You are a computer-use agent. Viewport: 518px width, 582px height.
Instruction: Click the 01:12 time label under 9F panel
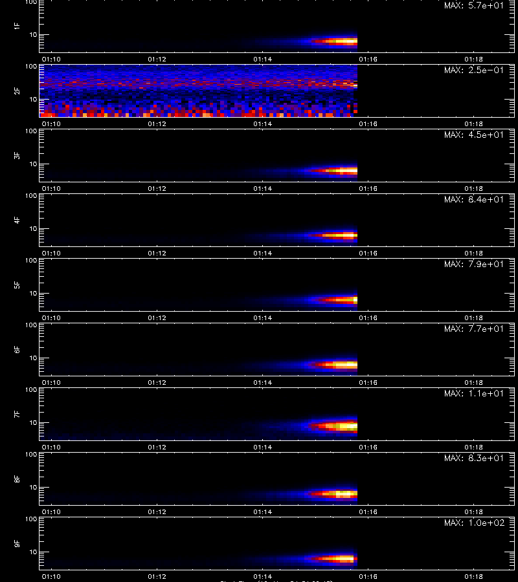pyautogui.click(x=157, y=576)
